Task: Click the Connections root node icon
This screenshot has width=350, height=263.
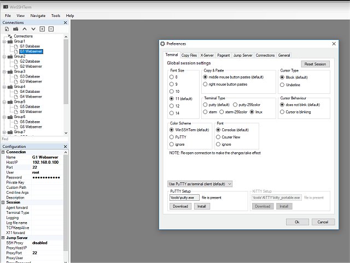Action: pos(10,37)
